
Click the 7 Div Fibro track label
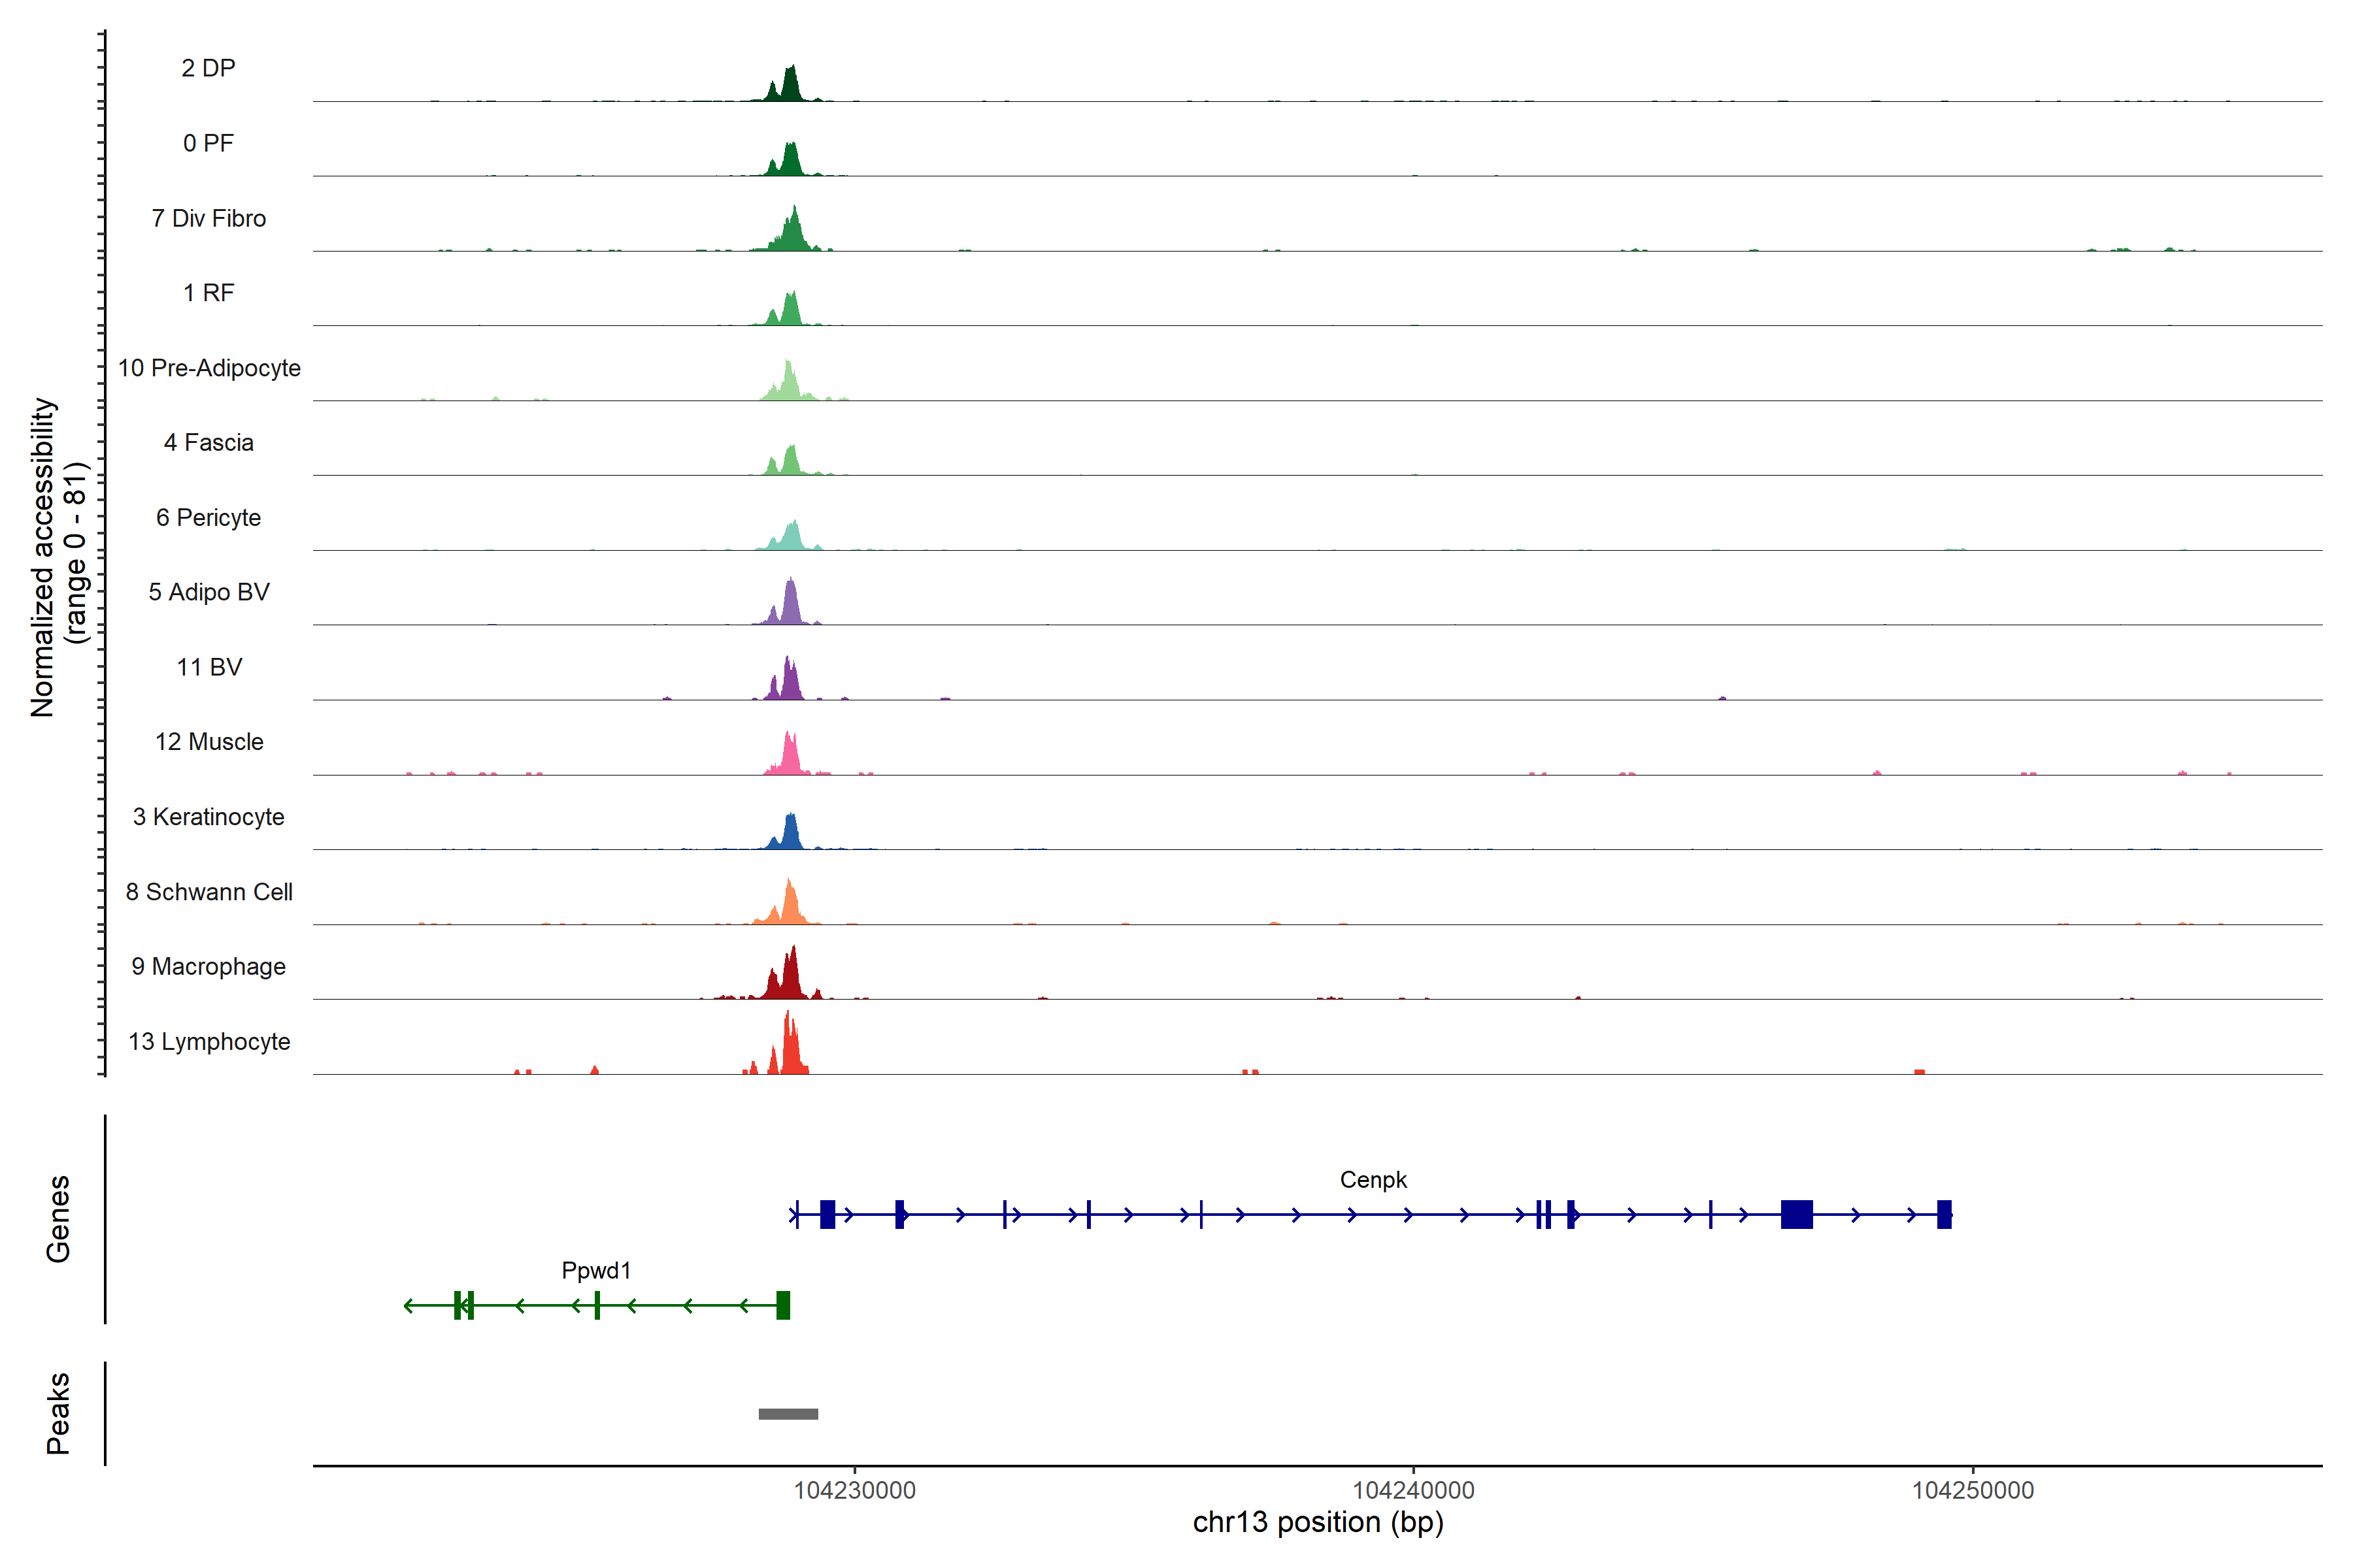(208, 218)
